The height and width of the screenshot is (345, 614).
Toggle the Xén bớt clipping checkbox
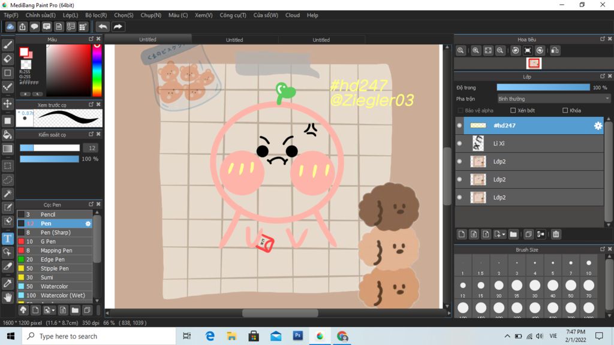(513, 110)
